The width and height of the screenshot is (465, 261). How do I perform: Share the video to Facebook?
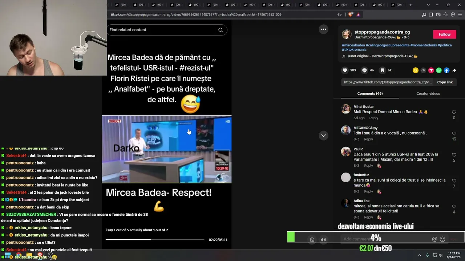click(446, 70)
